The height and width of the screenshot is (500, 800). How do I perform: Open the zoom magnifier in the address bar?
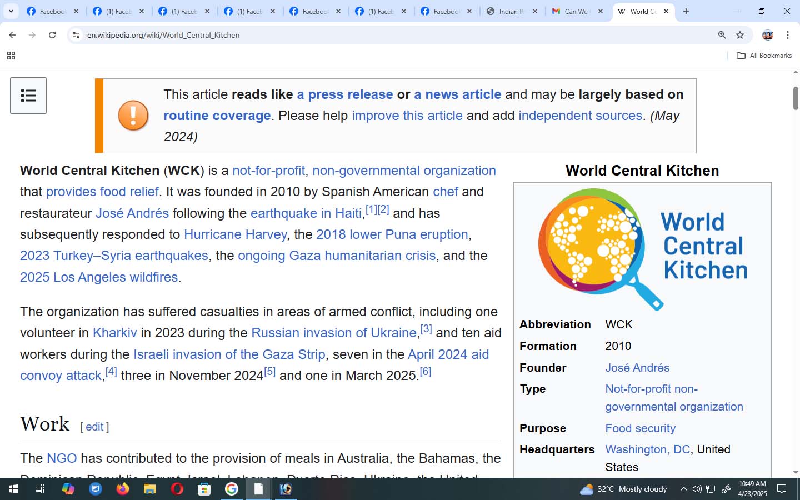(x=722, y=35)
